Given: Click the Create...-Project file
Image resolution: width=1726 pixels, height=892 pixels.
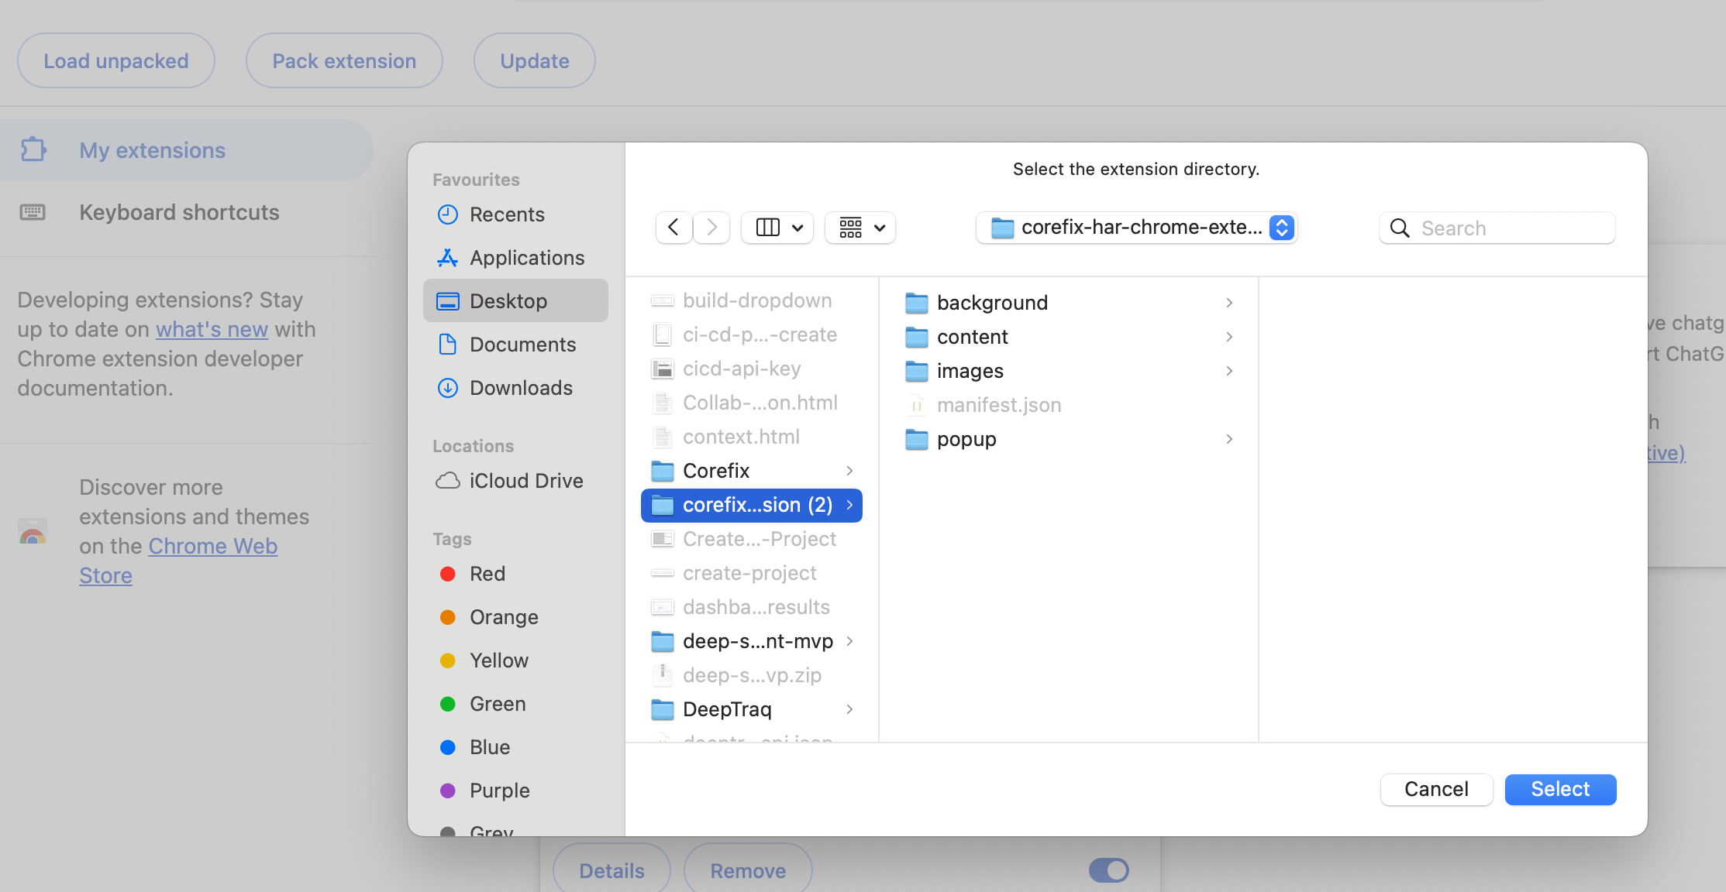Looking at the screenshot, I should point(752,539).
